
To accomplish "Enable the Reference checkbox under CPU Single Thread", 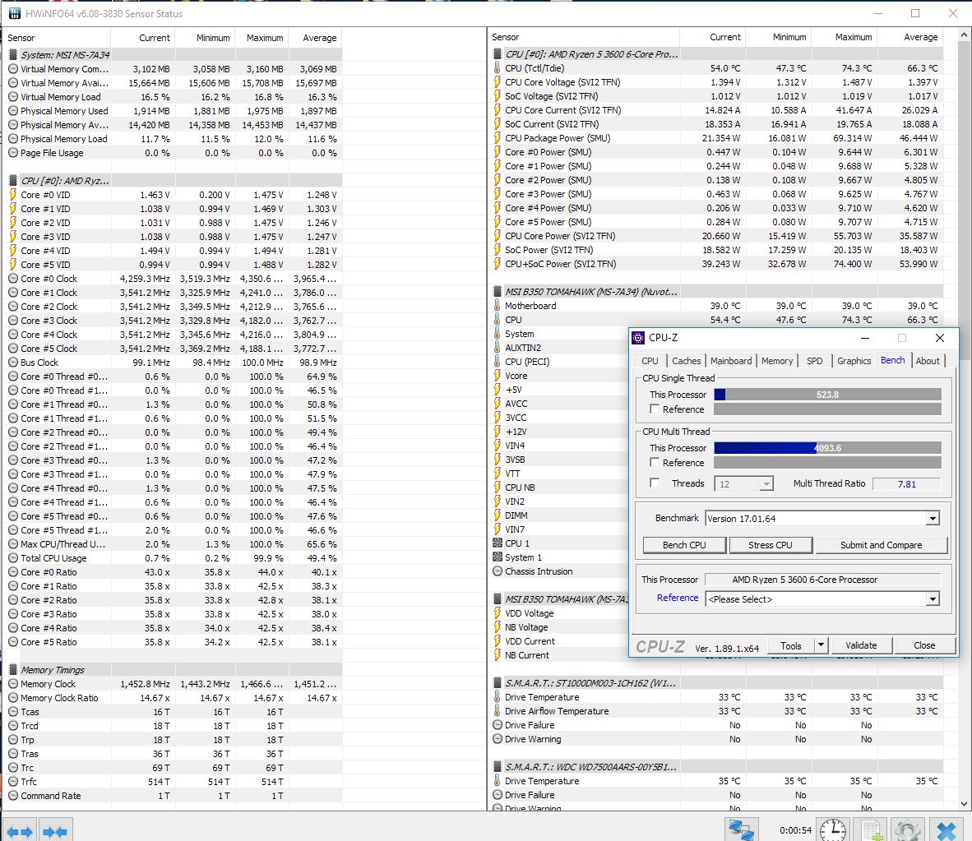I will pos(655,409).
